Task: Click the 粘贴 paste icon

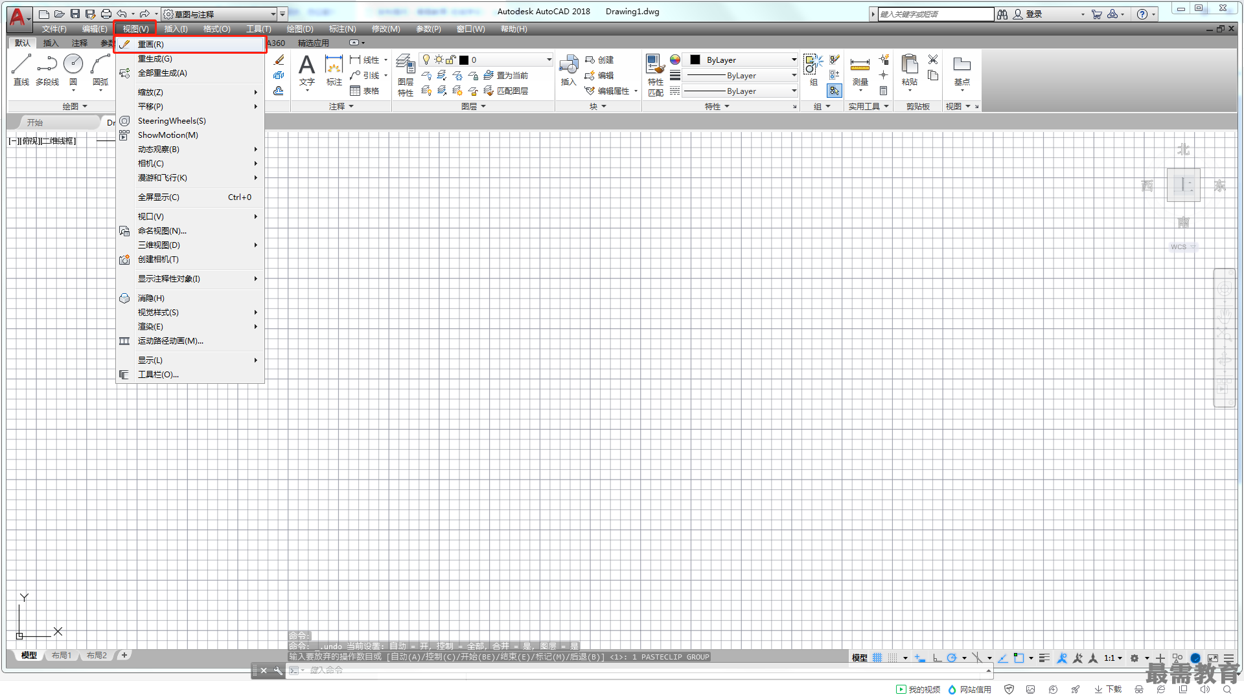Action: [x=910, y=70]
